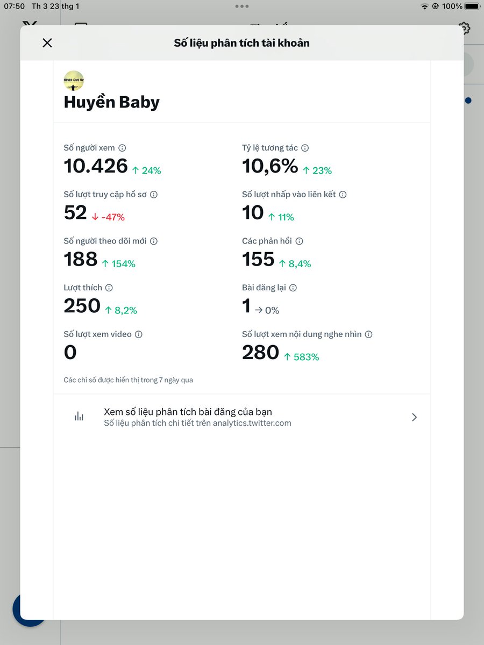This screenshot has height=645, width=484.
Task: Open Xem số liệu phân tích bài đăng của bạn
Action: coord(188,412)
